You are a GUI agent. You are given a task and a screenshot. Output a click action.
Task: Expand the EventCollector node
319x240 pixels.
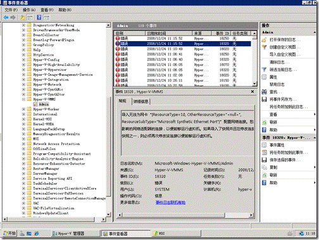tap(23, 35)
